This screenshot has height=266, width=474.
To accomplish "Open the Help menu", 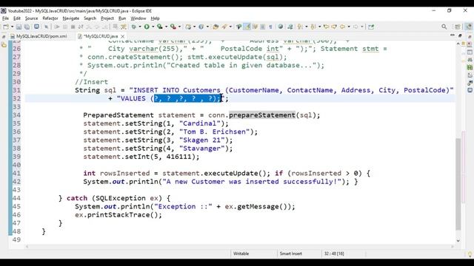I will [155, 18].
